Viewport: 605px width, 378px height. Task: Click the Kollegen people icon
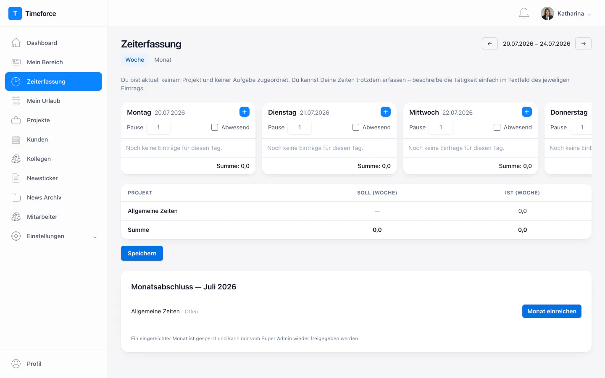click(x=16, y=159)
